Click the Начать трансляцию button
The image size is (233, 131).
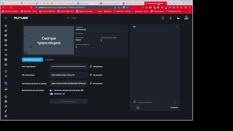coord(68,102)
